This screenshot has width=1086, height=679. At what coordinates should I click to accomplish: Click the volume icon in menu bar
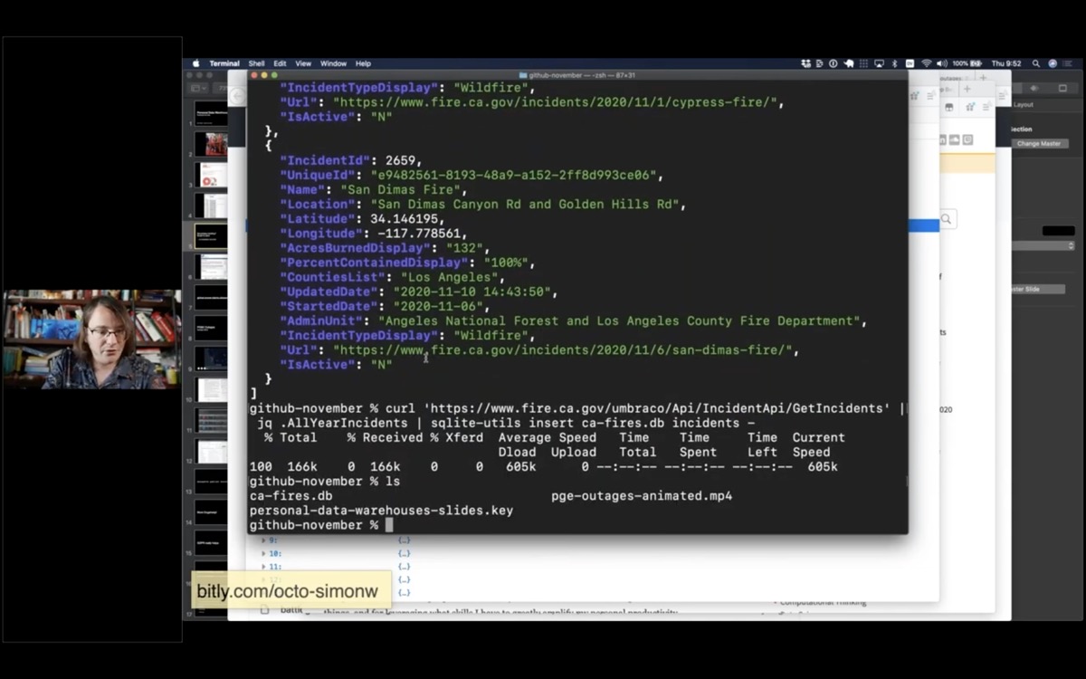coord(942,63)
